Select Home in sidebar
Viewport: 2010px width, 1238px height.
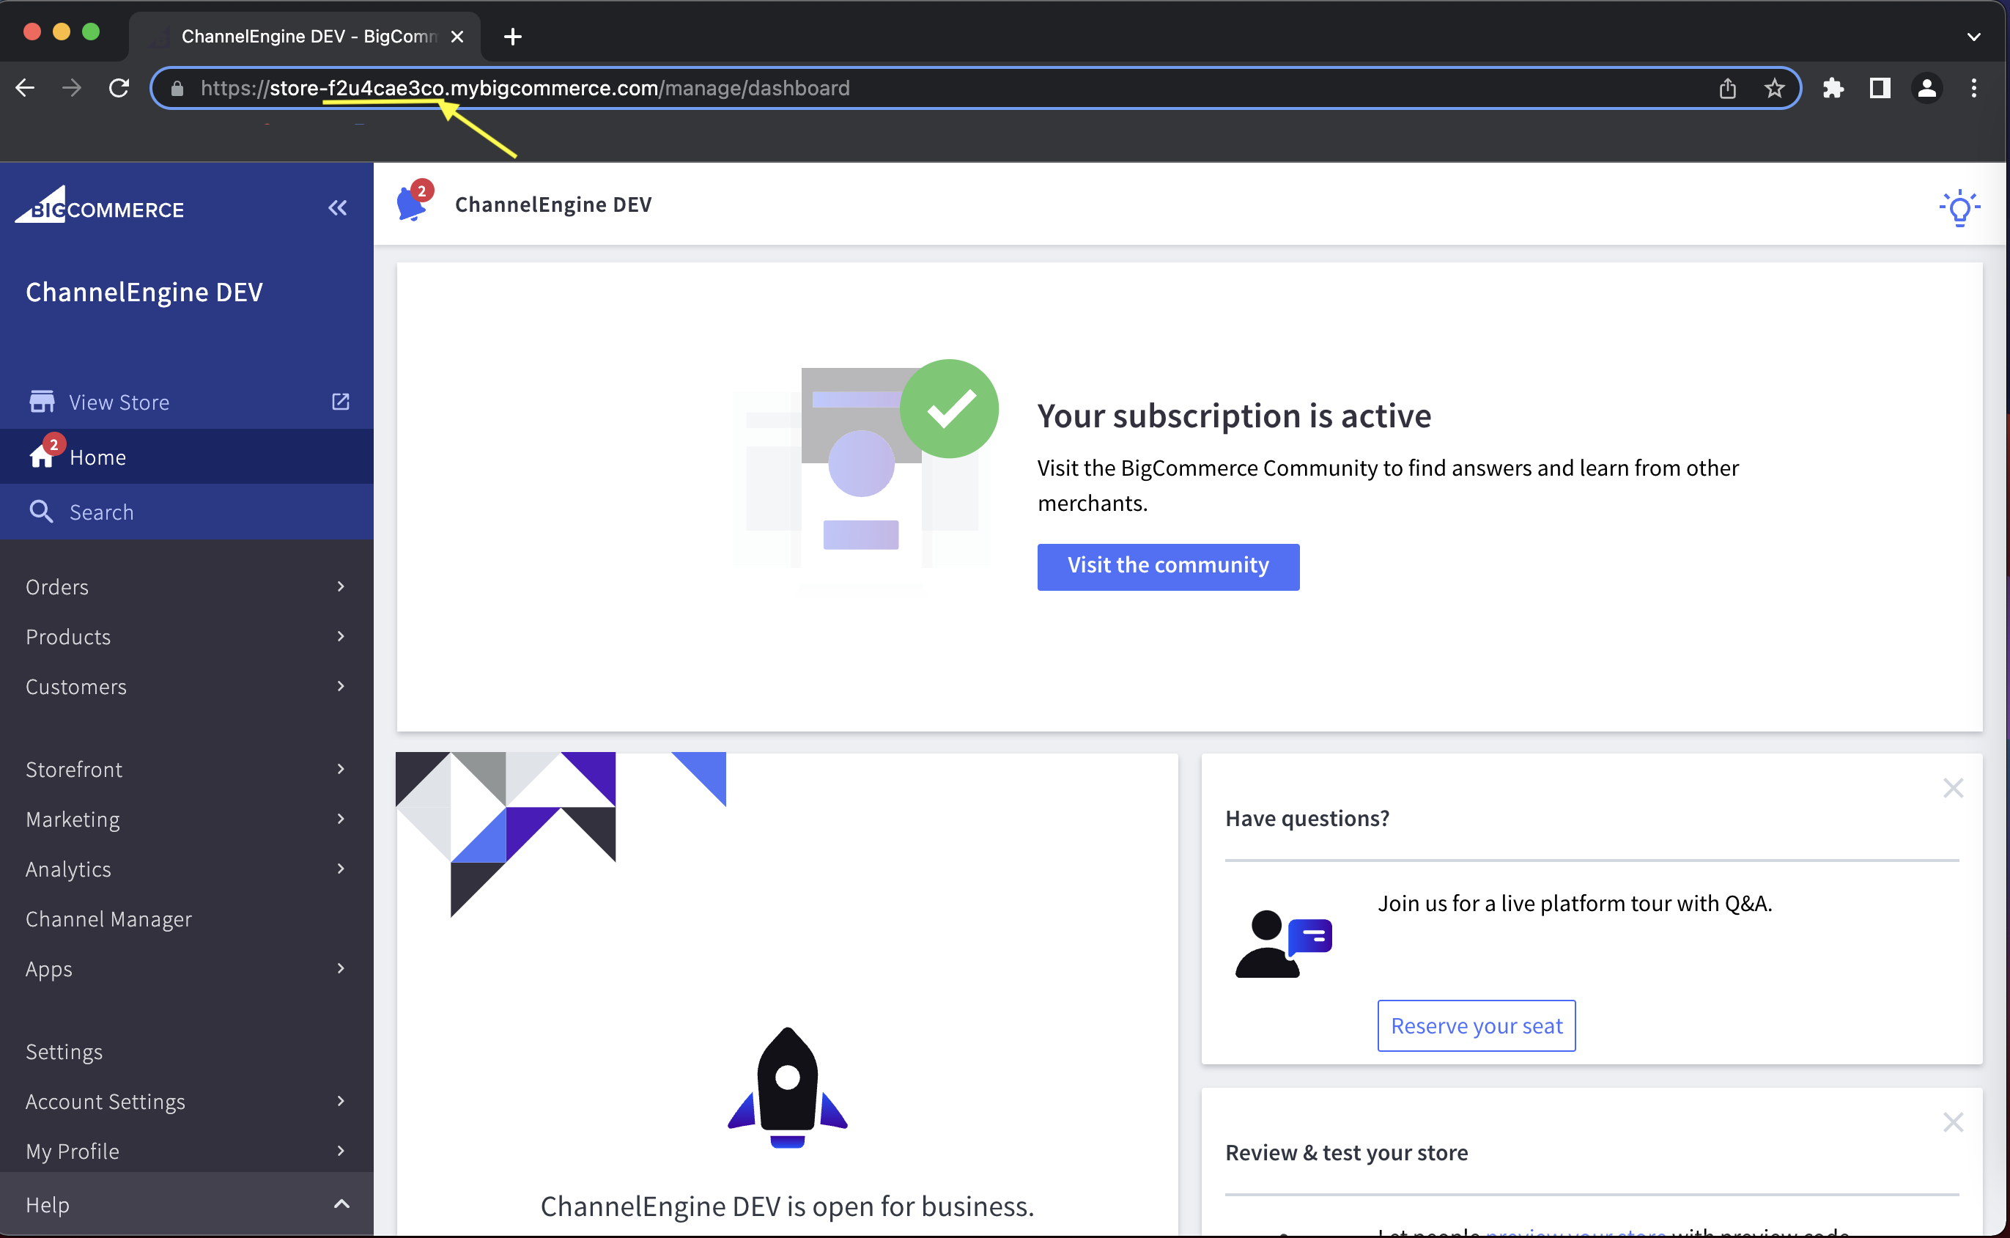(x=97, y=457)
